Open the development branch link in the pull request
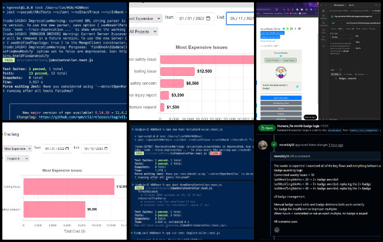This screenshot has width=383, height=242. (335, 131)
